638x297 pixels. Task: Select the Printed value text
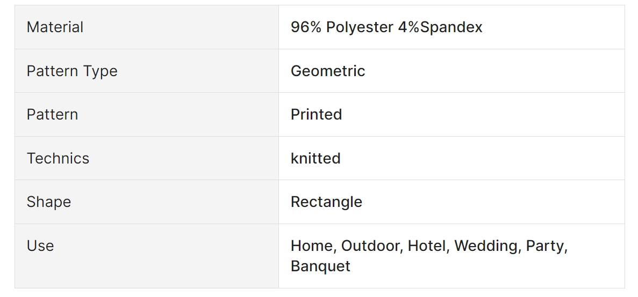(316, 114)
